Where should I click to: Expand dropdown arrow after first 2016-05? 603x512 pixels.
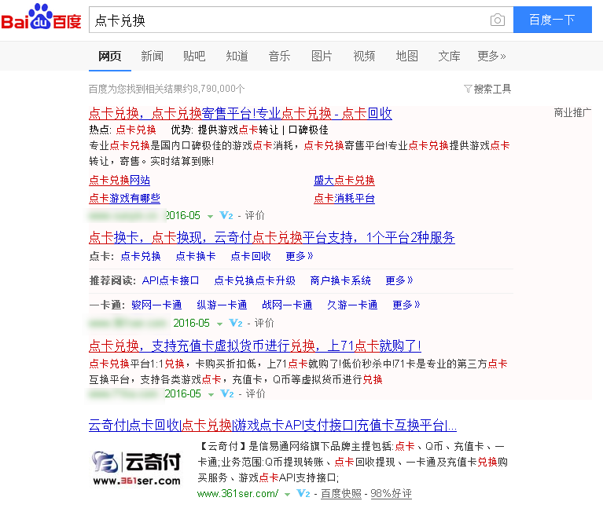tap(211, 217)
